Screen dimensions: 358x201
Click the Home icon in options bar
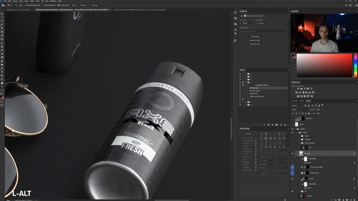coord(3,5)
